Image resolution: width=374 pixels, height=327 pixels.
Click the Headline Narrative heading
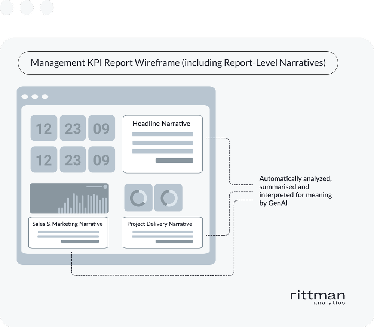click(162, 124)
